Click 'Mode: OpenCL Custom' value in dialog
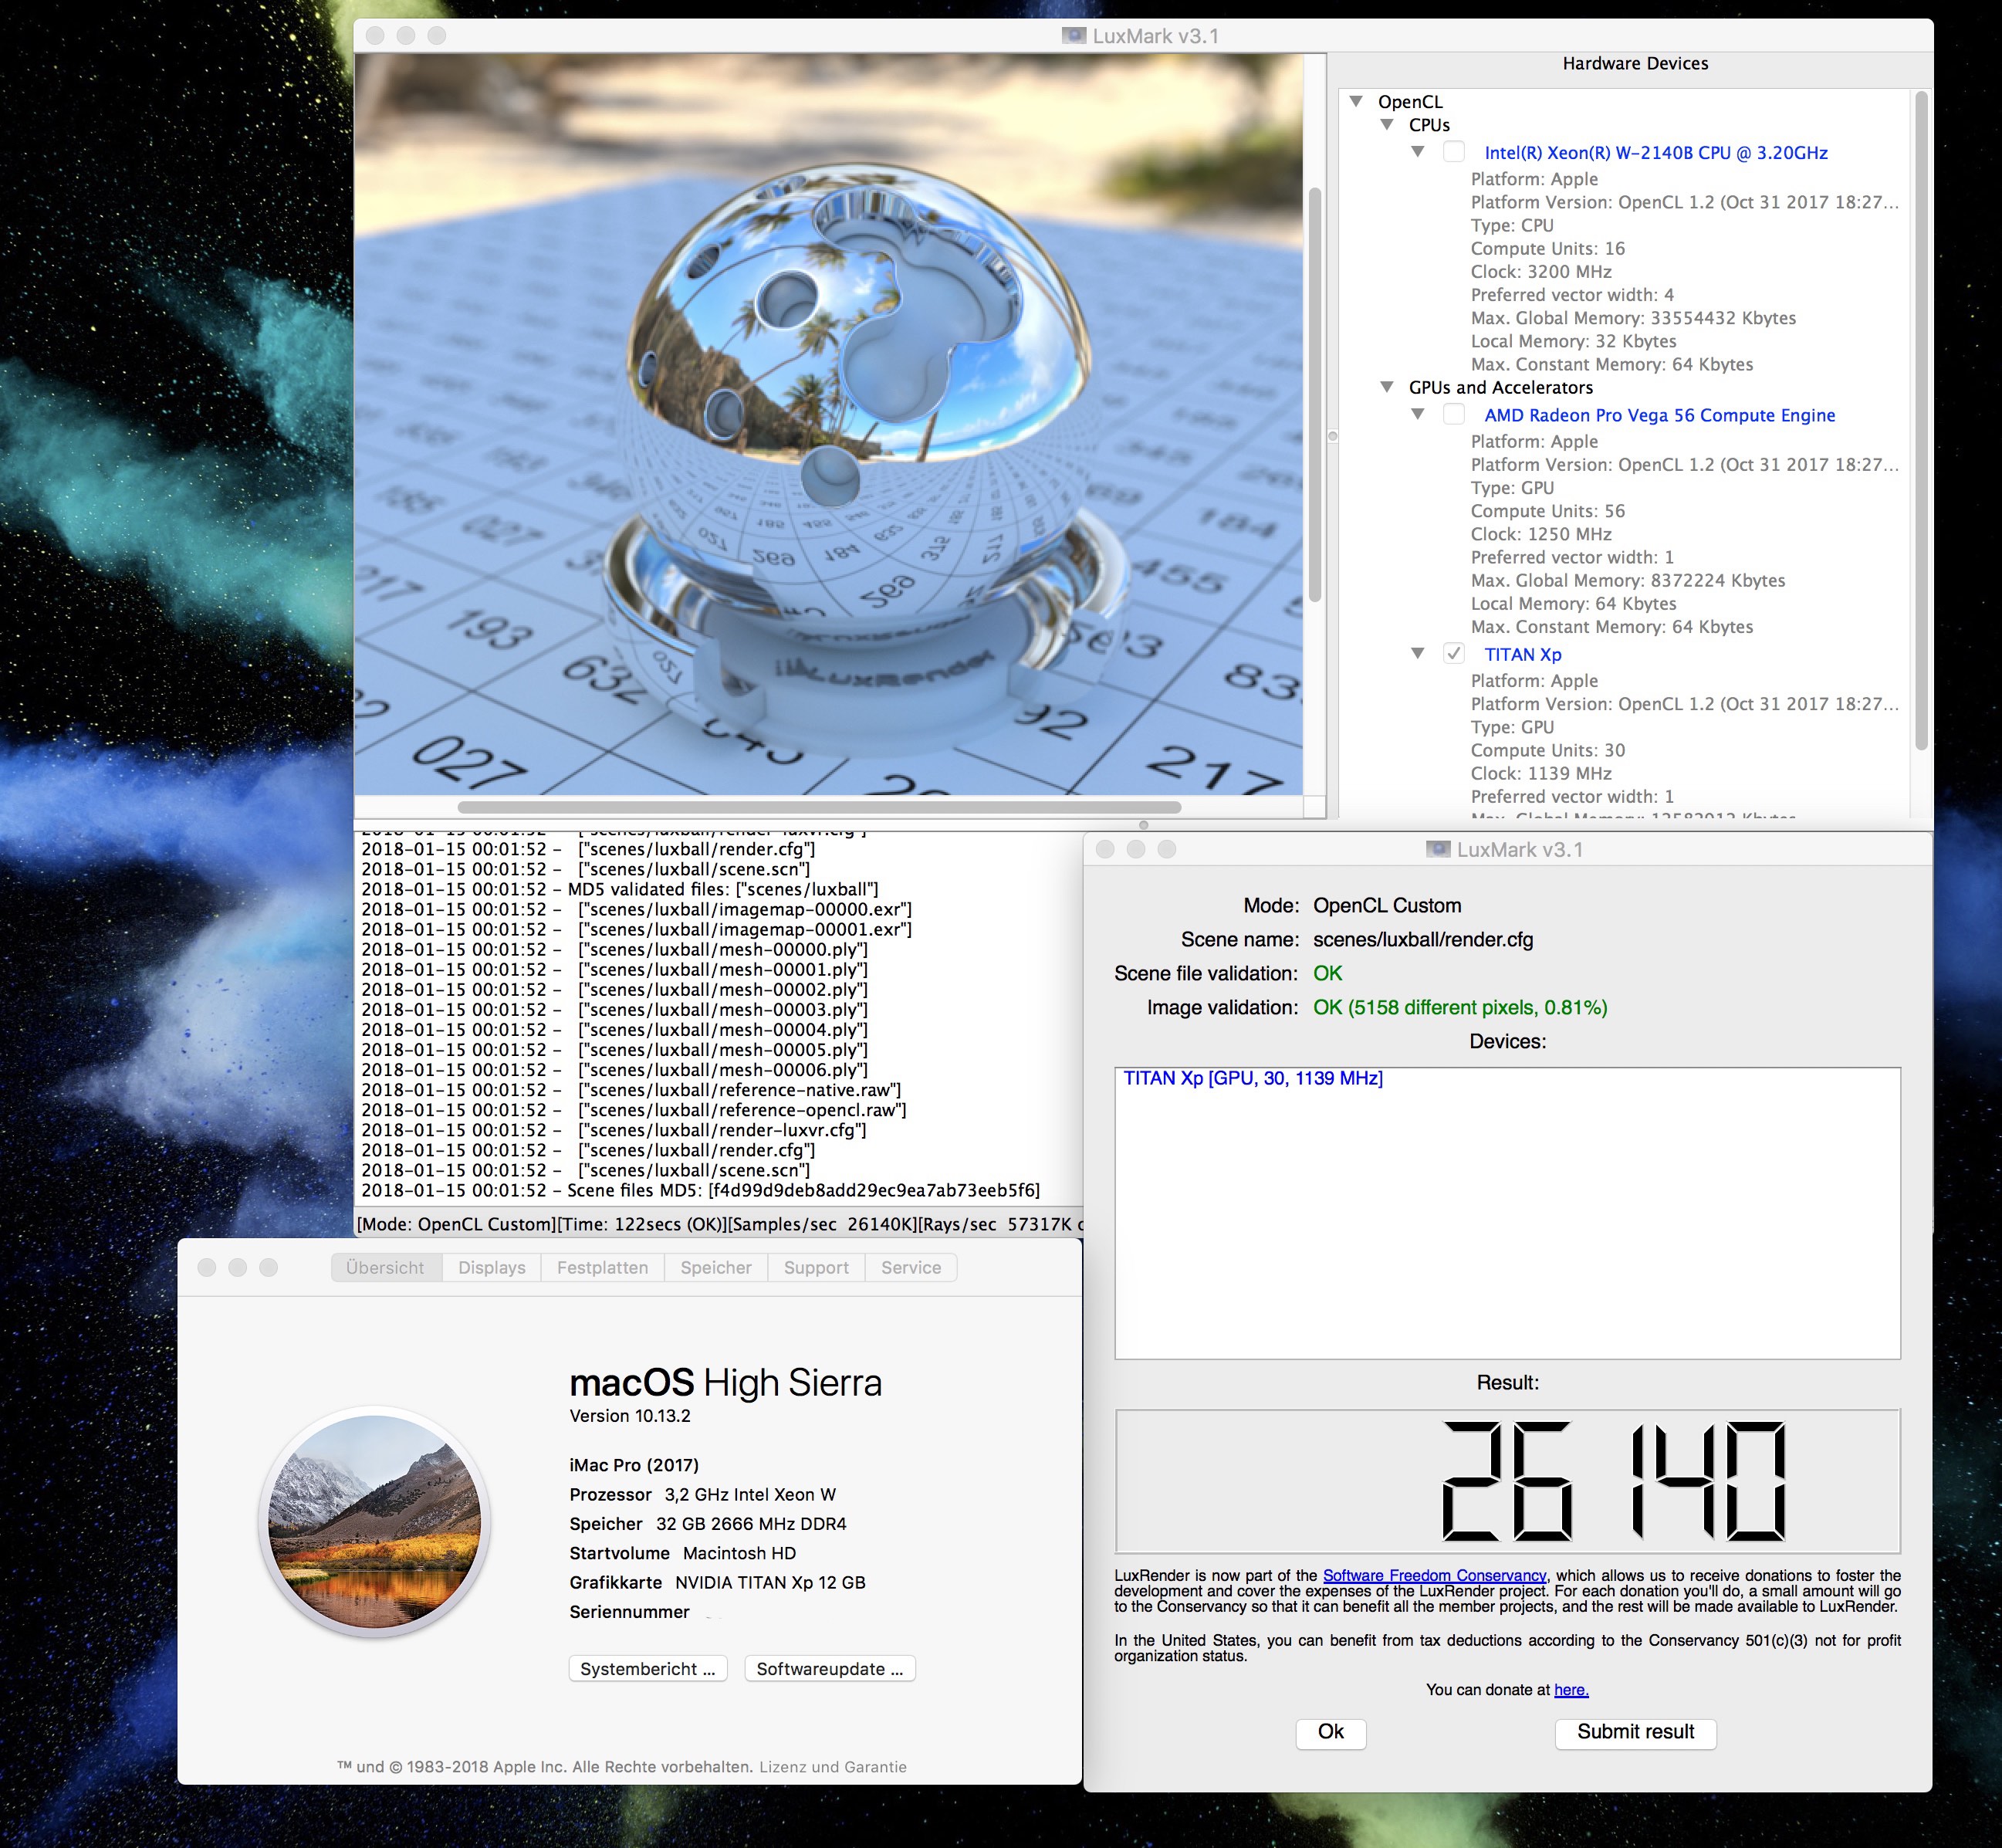2002x1848 pixels. 1387,905
